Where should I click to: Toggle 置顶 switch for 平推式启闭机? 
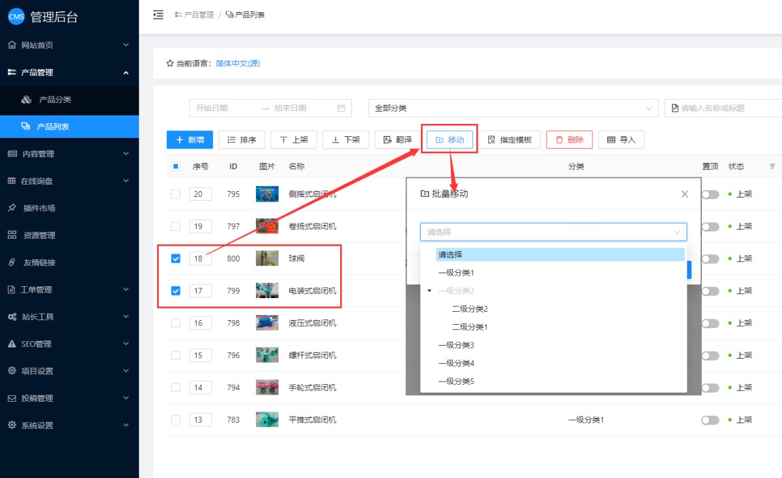[710, 420]
